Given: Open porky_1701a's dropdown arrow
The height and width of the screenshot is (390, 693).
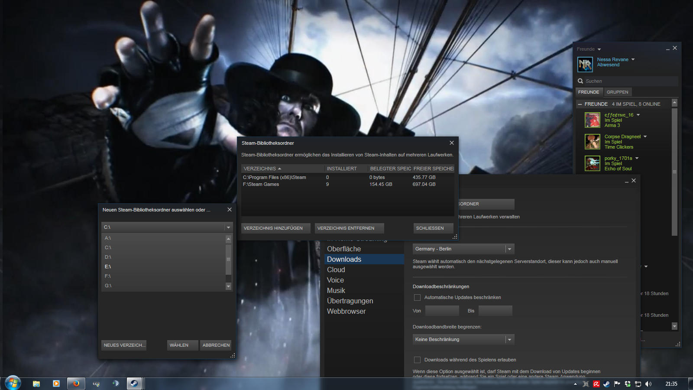Looking at the screenshot, I should tap(637, 158).
